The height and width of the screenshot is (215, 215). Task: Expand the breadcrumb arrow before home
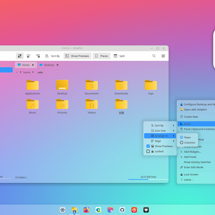(20, 72)
